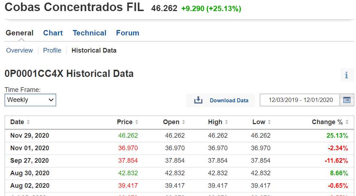356x196 pixels.
Task: Switch to the Technical tab
Action: pos(89,33)
